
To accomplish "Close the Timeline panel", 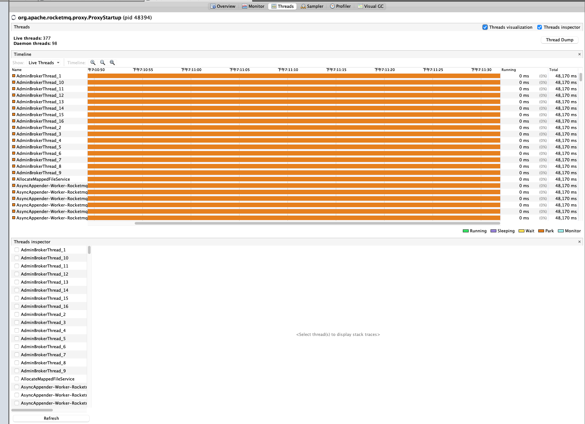I will point(579,54).
